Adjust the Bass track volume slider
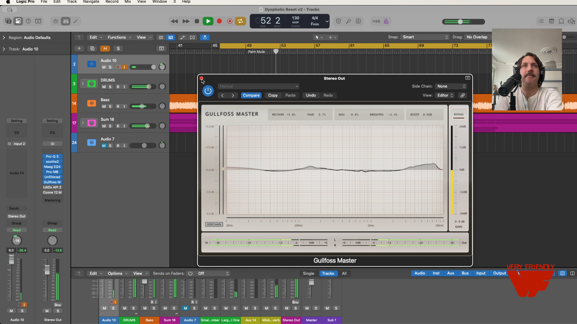Viewport: 577px width, 324px height. [142, 106]
